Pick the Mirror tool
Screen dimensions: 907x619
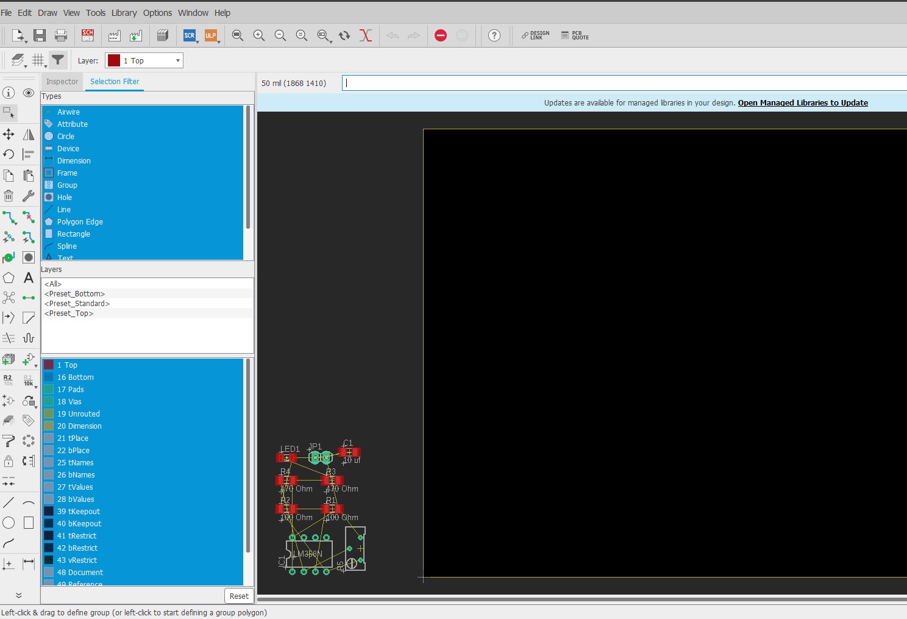29,134
